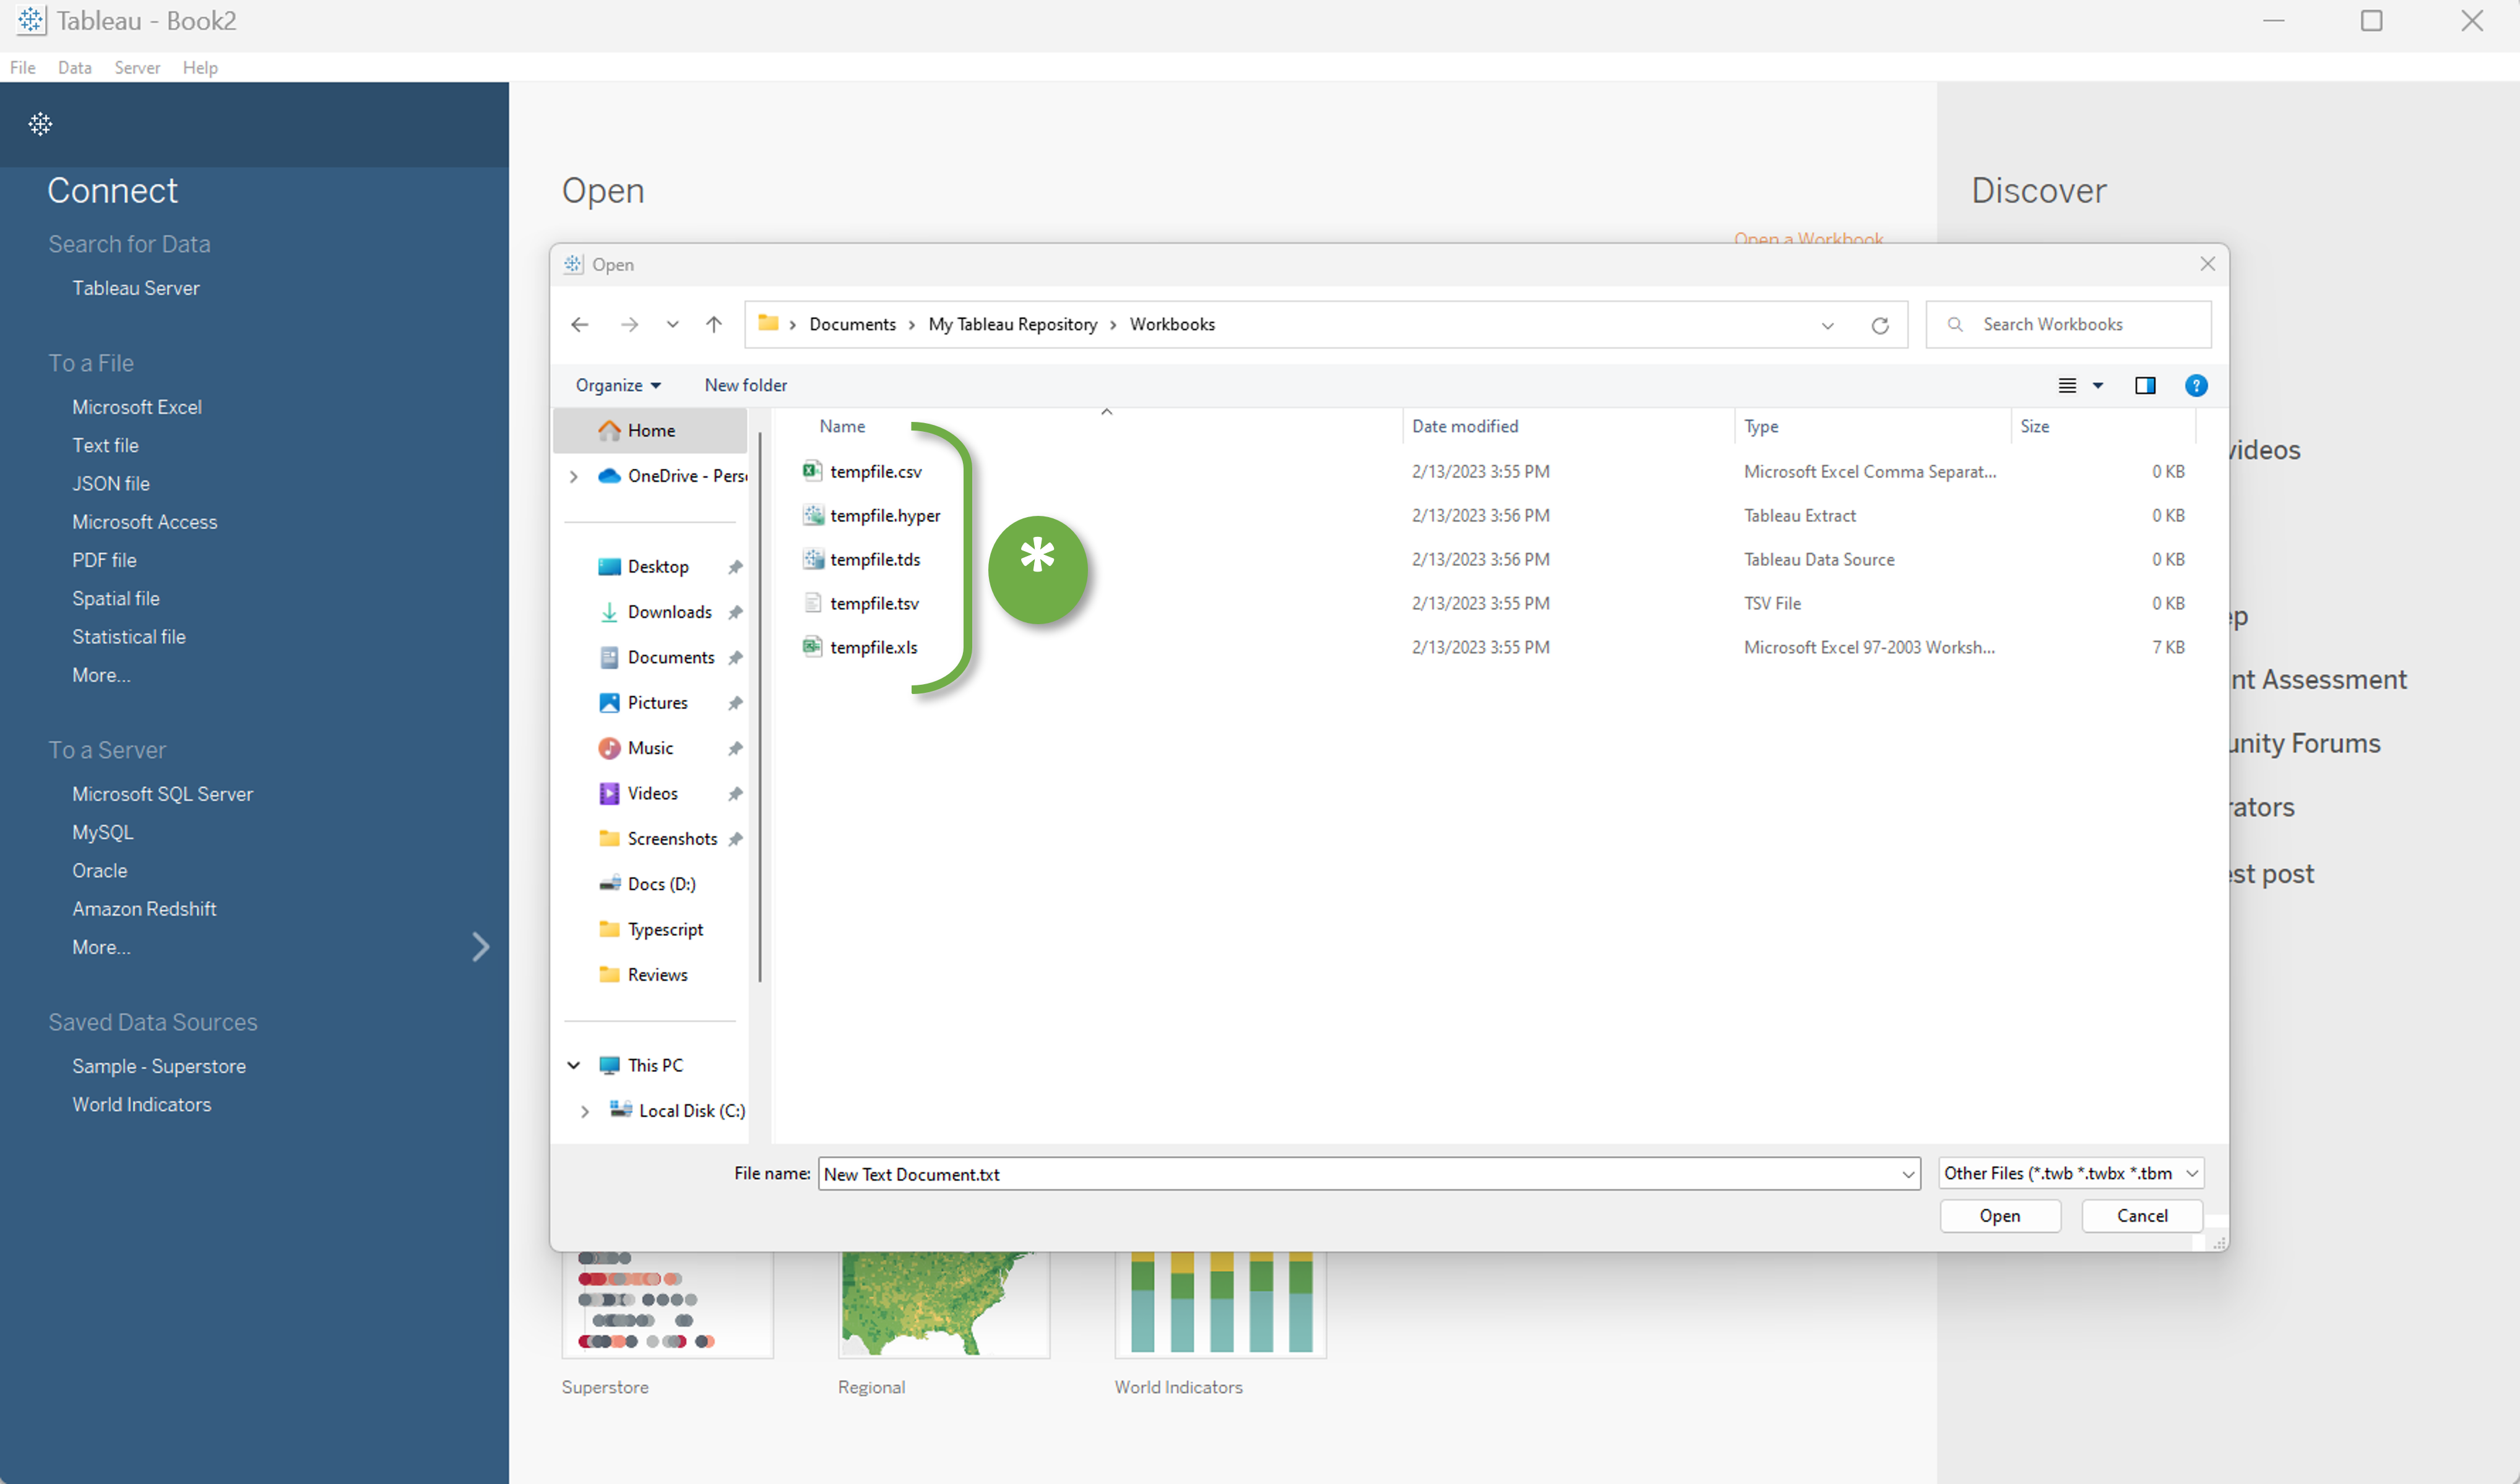
Task: Open Desktop in the quick access list
Action: pos(657,566)
